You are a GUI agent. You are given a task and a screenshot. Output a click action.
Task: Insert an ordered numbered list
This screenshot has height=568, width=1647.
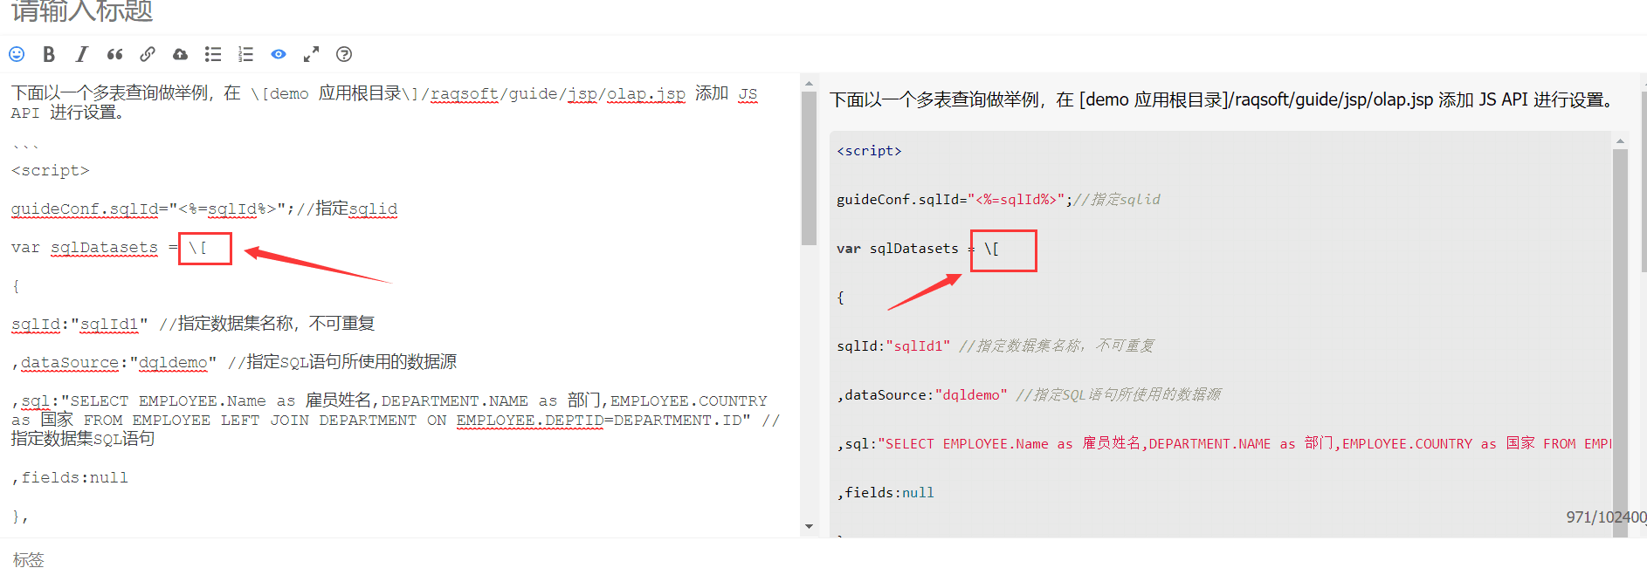pyautogui.click(x=245, y=54)
